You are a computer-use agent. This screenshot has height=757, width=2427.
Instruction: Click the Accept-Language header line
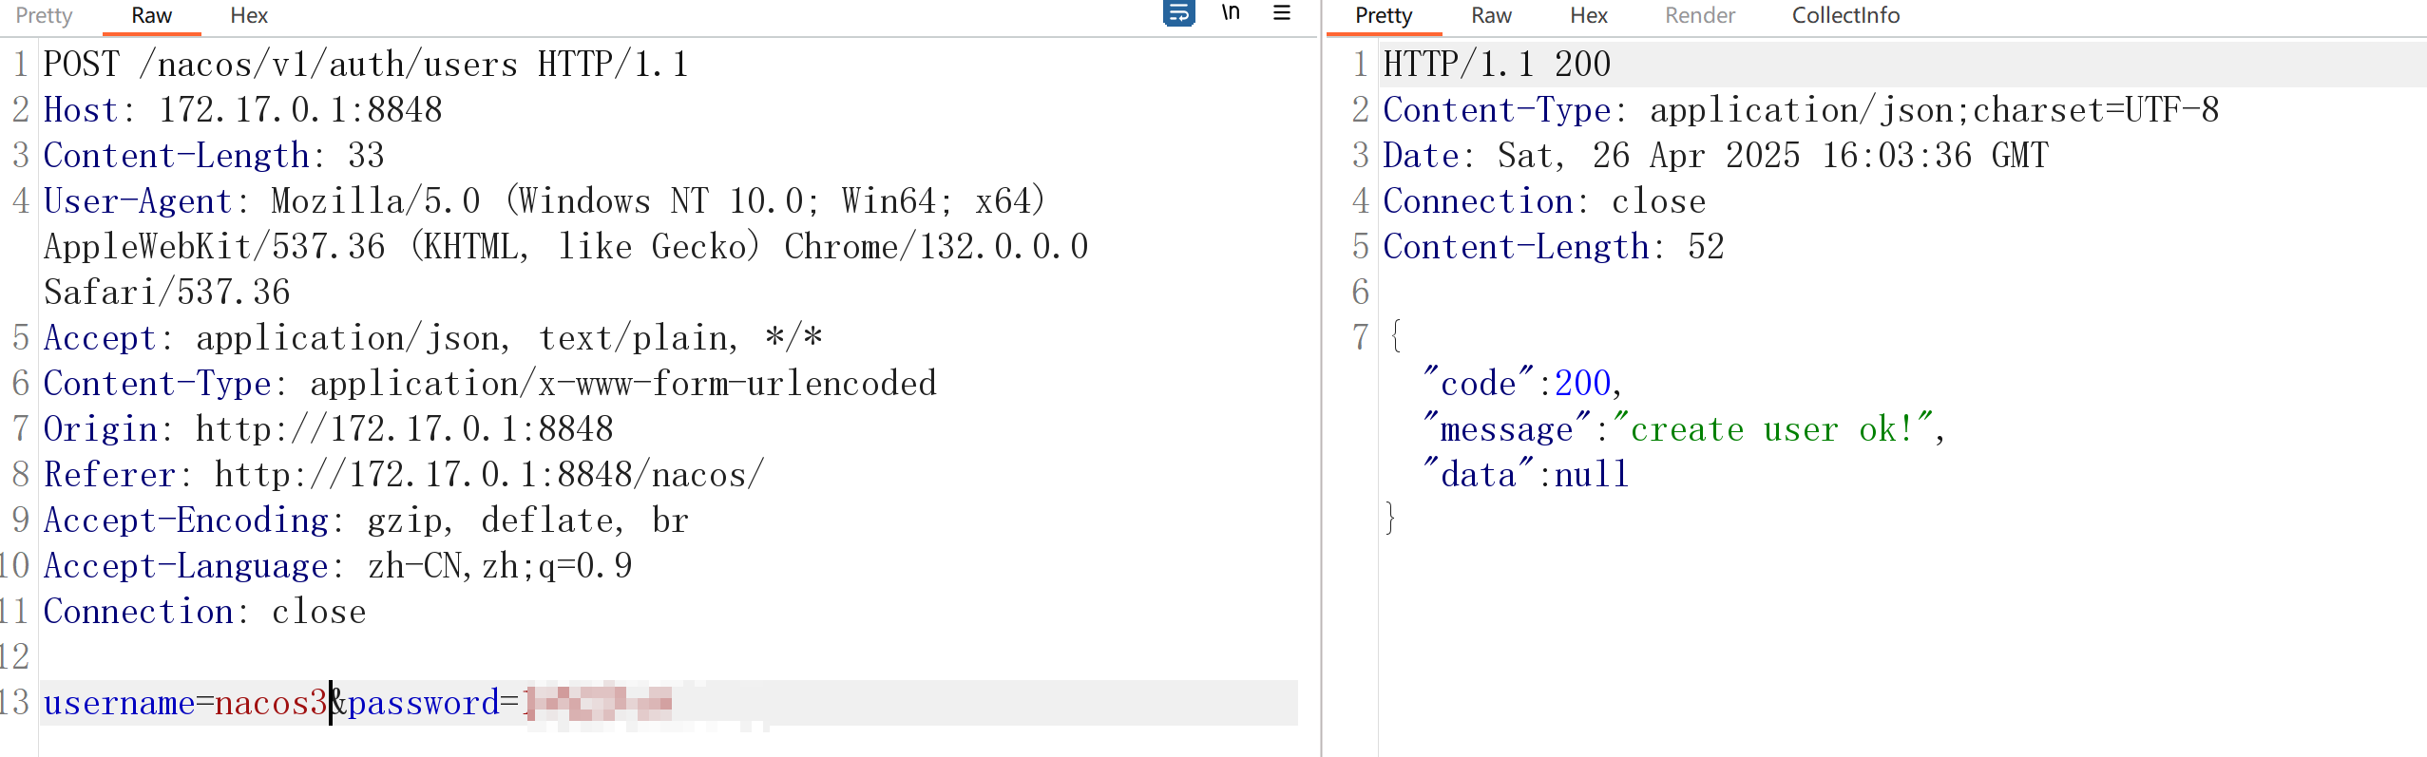click(338, 566)
